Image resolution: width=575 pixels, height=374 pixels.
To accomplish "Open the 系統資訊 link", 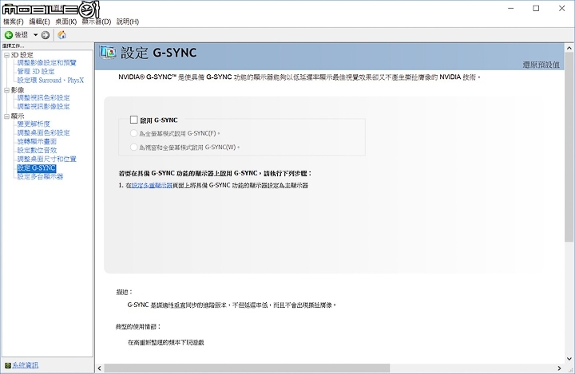I will [x=26, y=365].
